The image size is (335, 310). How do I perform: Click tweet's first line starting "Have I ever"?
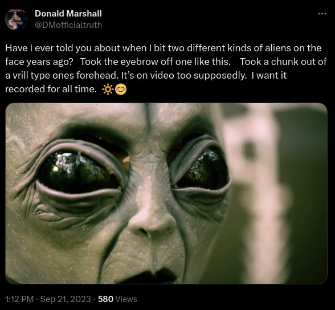pyautogui.click(x=163, y=48)
